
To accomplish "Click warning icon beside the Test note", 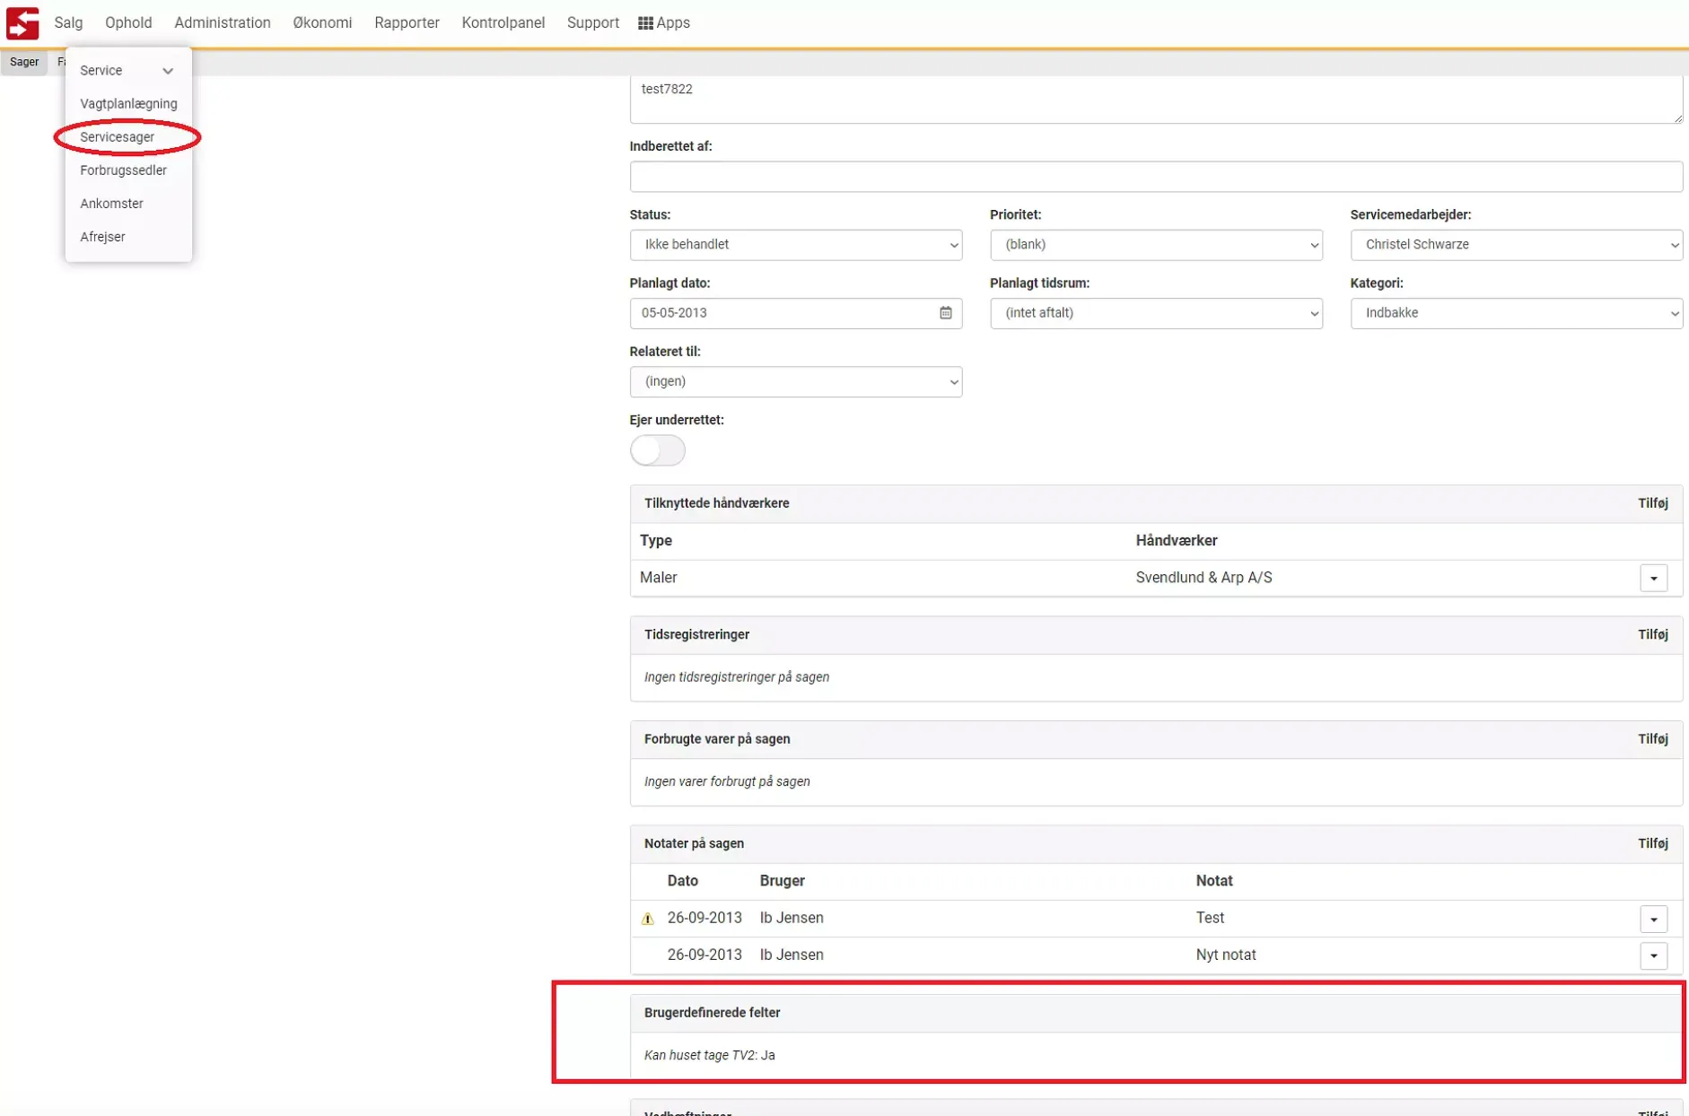I will point(647,919).
